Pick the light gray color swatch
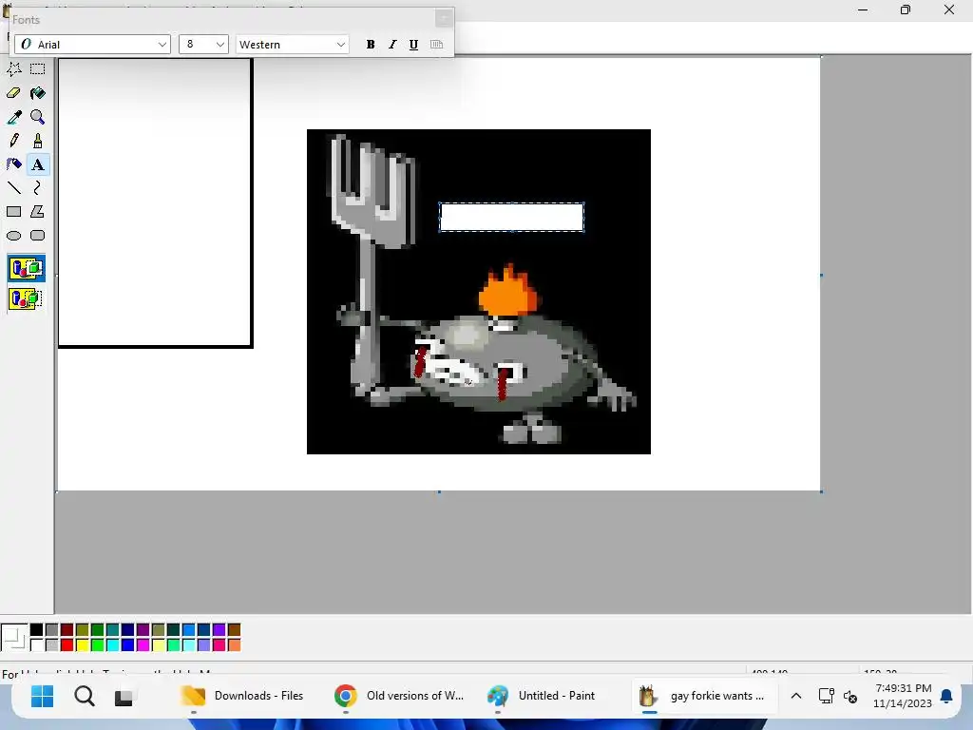 click(x=52, y=645)
